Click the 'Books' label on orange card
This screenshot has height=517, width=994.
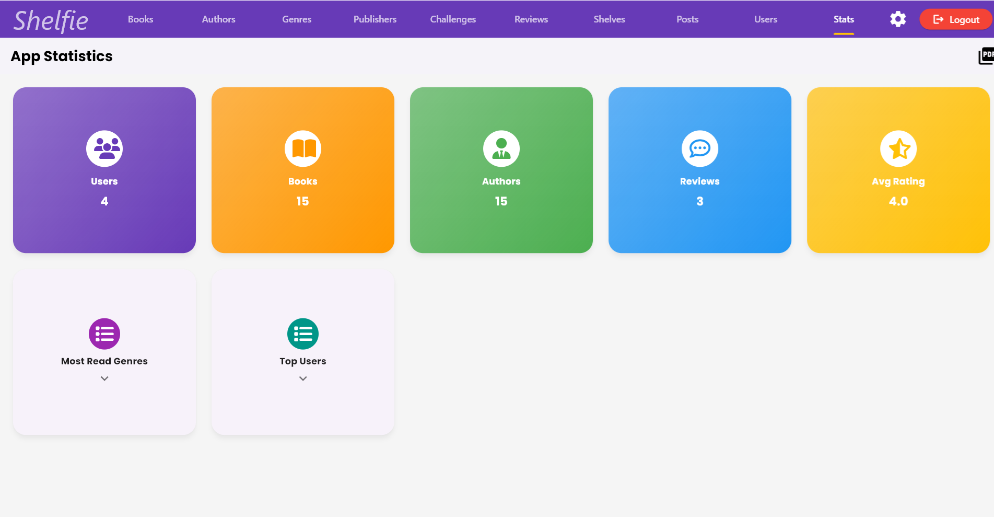303,181
